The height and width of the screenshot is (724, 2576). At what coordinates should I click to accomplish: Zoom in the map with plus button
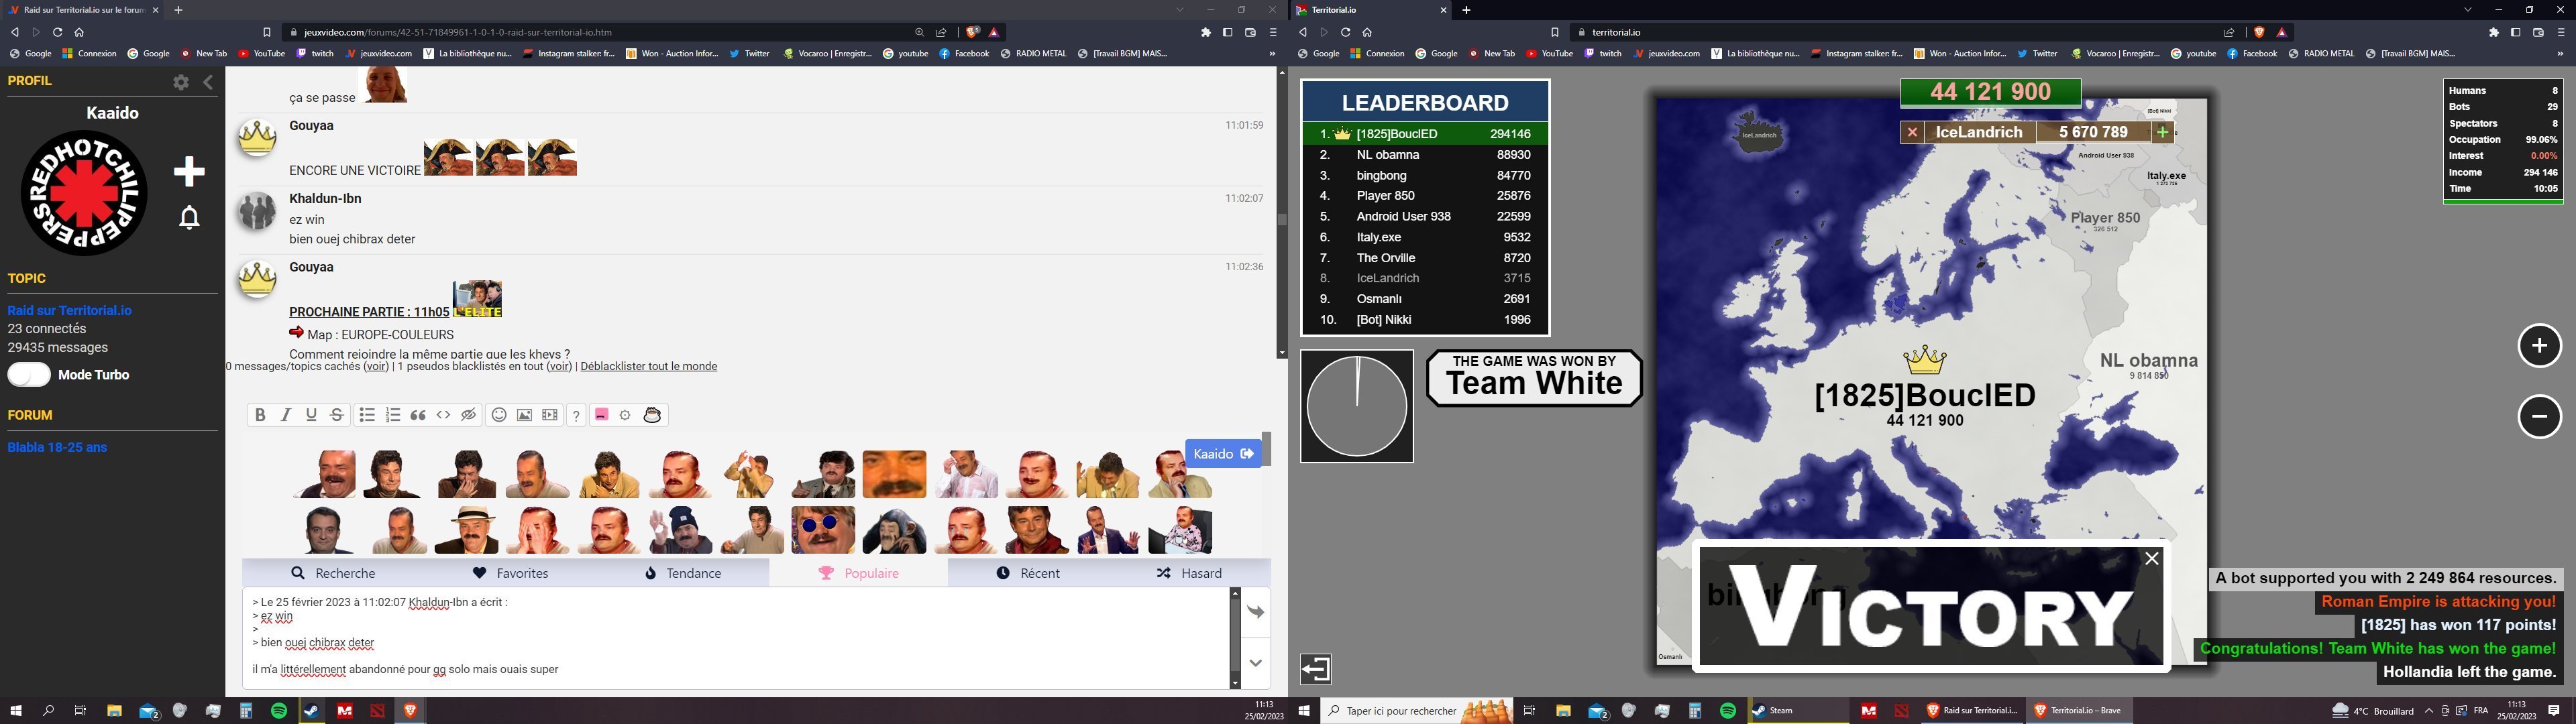click(2539, 346)
